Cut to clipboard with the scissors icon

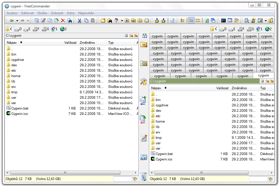coord(79,21)
